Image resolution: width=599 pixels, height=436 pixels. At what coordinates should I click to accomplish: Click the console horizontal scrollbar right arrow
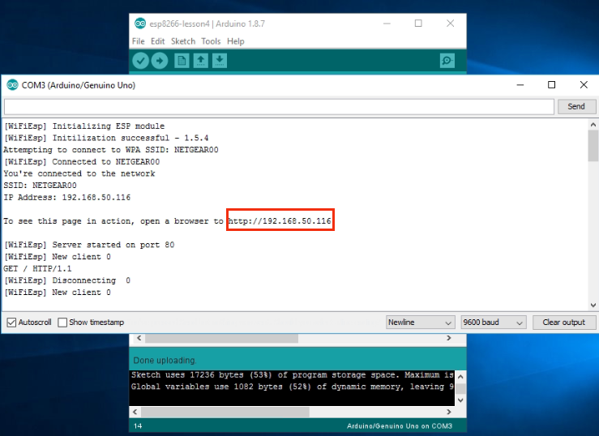coord(449,412)
